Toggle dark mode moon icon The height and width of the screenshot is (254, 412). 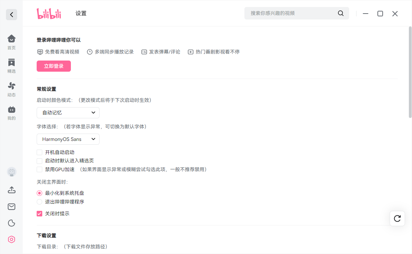point(12,223)
